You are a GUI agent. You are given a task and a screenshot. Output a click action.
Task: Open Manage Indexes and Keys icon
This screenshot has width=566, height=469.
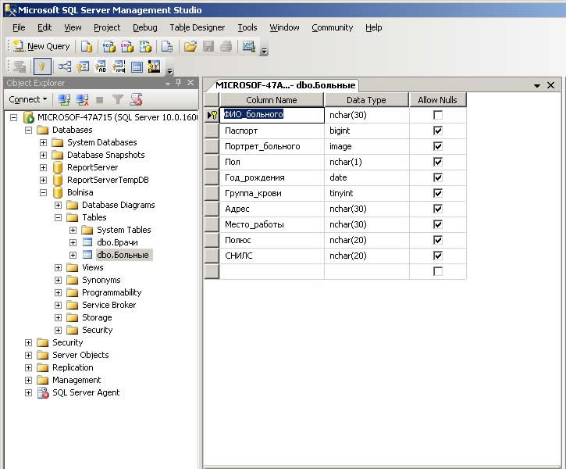tap(83, 67)
